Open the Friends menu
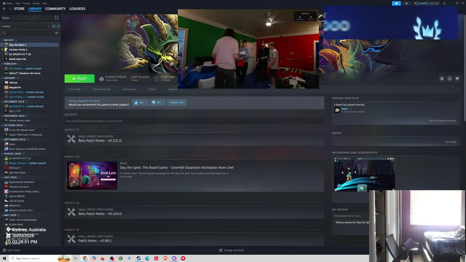The height and width of the screenshot is (262, 466). click(x=27, y=3)
